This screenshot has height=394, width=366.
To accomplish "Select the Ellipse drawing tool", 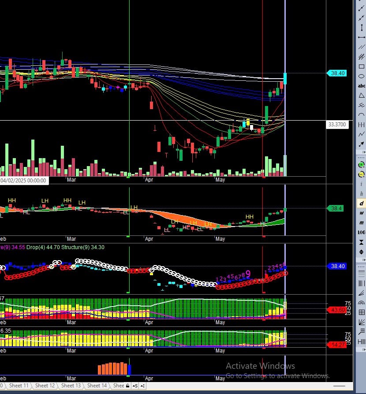I will (362, 76).
